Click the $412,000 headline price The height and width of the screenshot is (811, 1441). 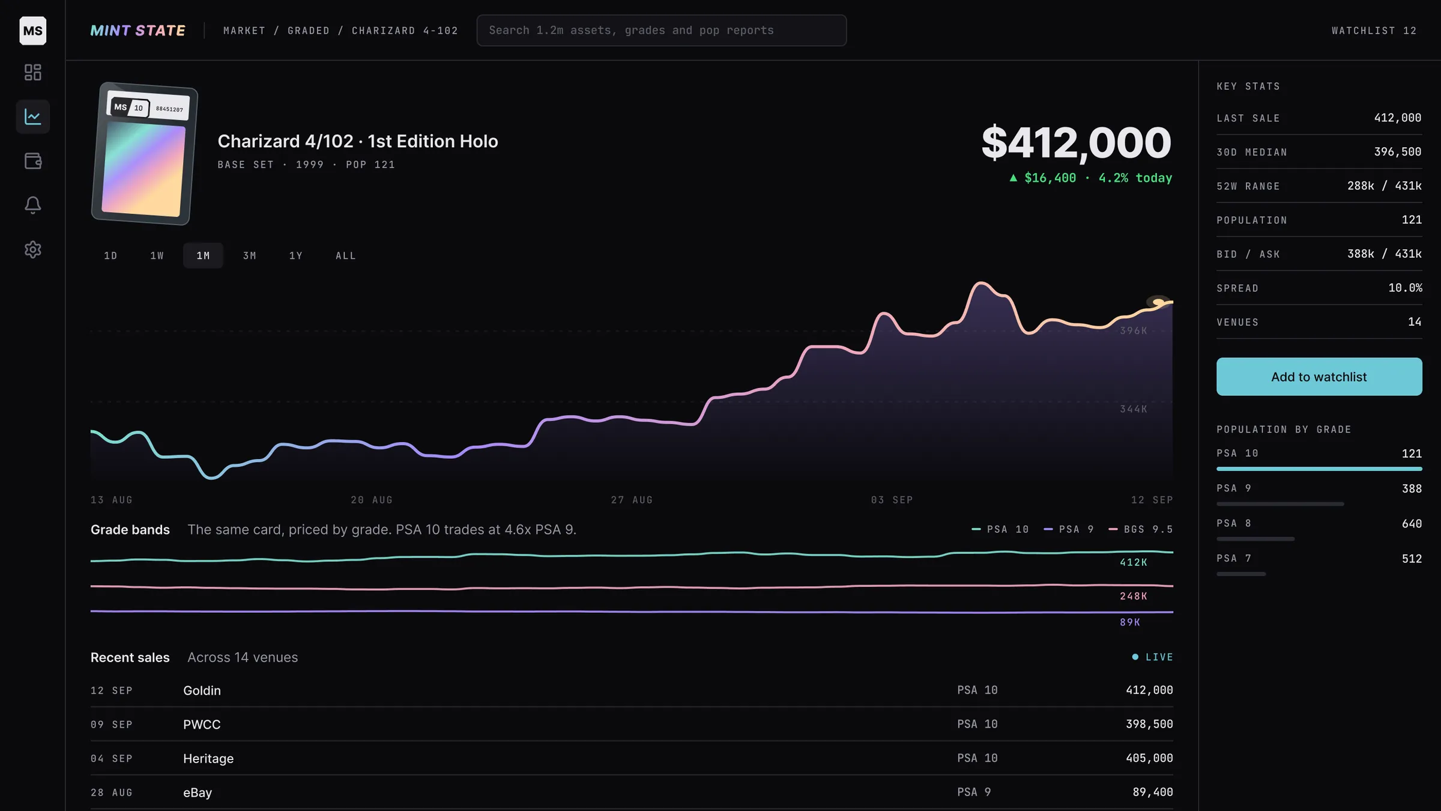1076,143
